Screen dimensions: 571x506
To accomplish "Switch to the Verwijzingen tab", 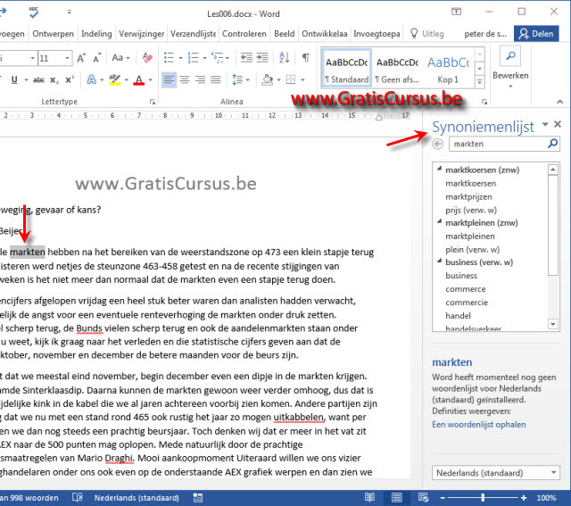I will click(142, 34).
